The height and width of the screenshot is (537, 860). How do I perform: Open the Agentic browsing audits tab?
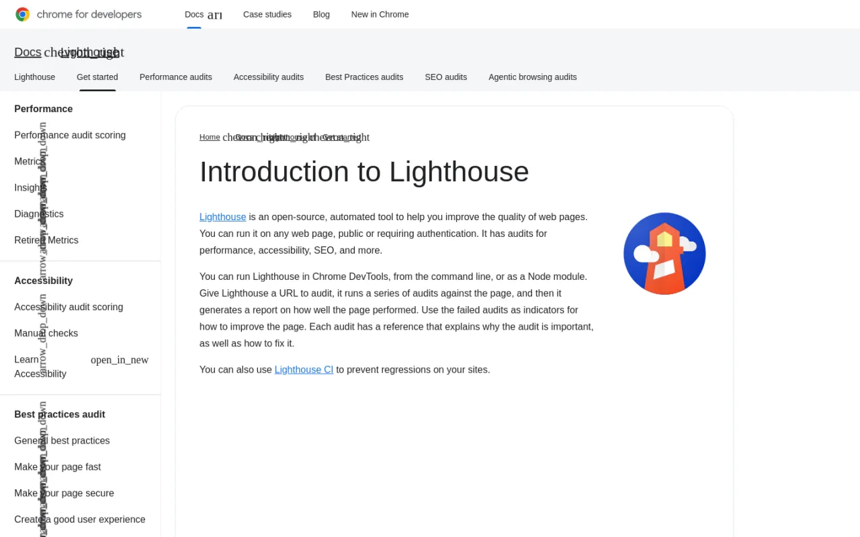533,77
